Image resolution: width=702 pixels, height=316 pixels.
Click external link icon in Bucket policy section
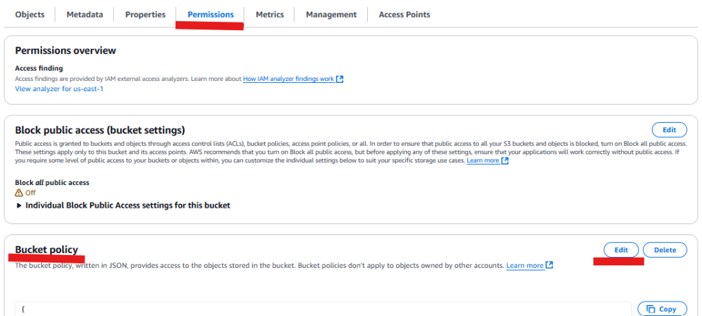[549, 265]
